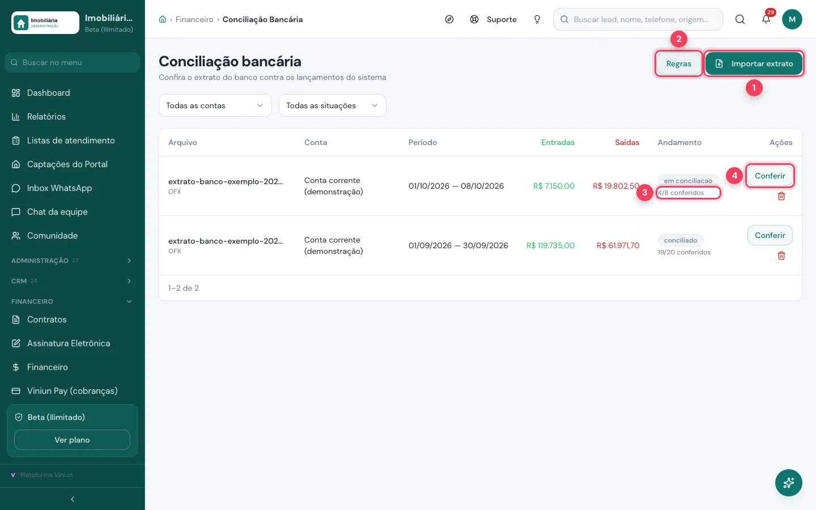The width and height of the screenshot is (816, 510).
Task: Open Comunidade in the sidebar
Action: [73, 236]
